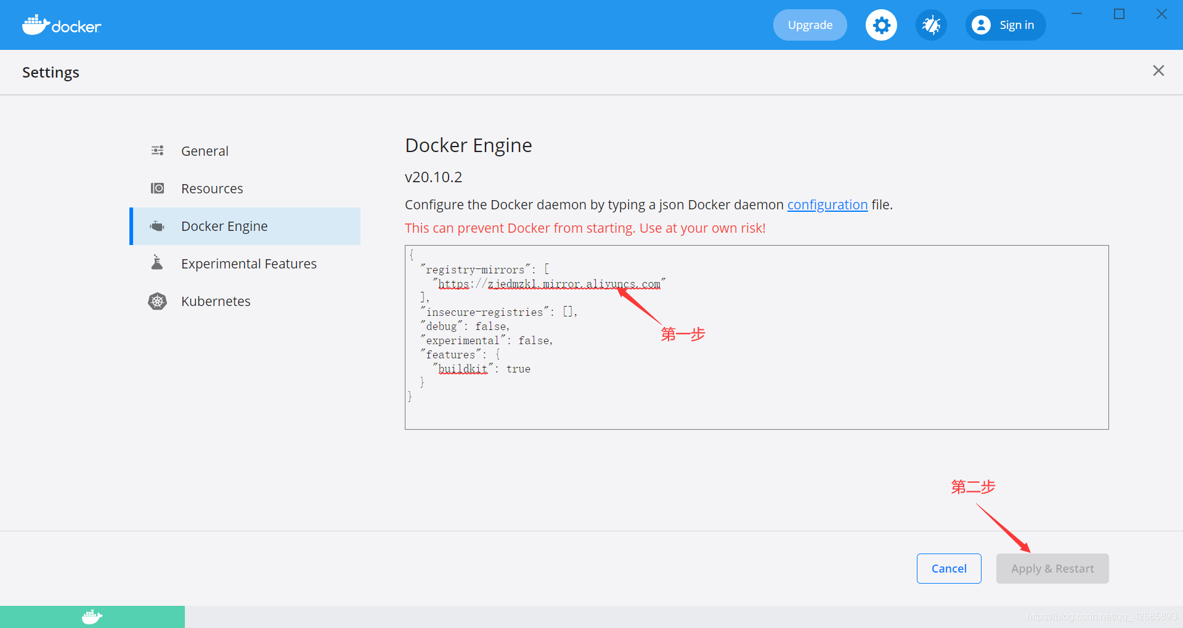Image resolution: width=1183 pixels, height=628 pixels.
Task: Minimize the Docker Desktop window
Action: 1077,14
